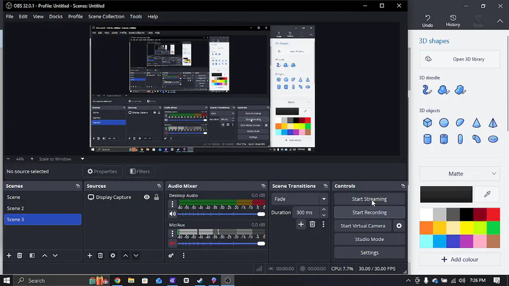509x286 pixels.
Task: Select the Cone 3D object shape
Action: (477, 123)
